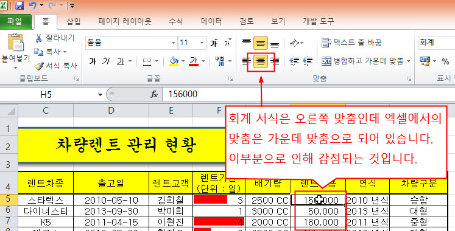
Task: Toggle underline 가 formatting
Action: point(121,61)
